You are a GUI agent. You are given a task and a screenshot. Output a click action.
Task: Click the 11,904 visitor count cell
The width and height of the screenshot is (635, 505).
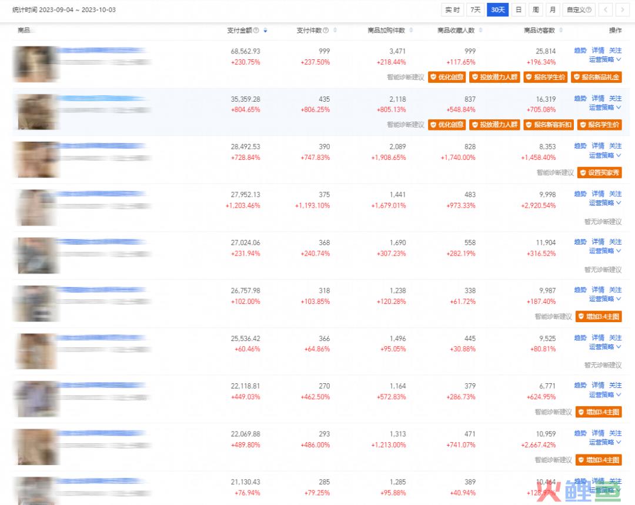click(546, 243)
